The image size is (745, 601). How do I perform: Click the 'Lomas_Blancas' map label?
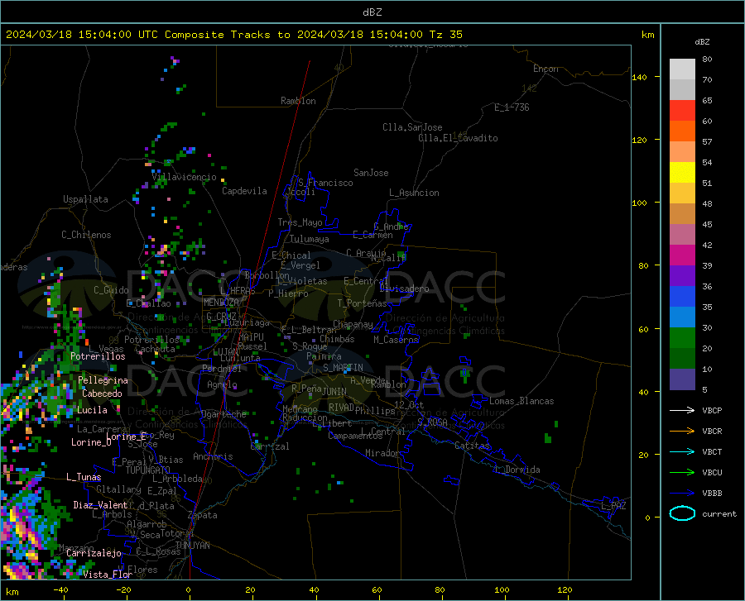(521, 401)
